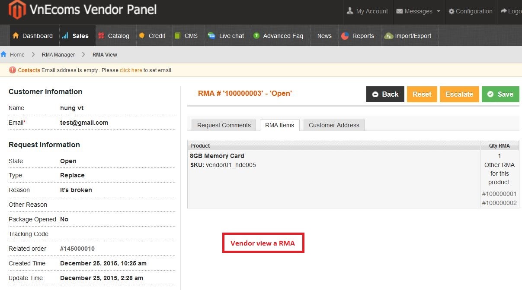Click the Reason value It's broken
The height and width of the screenshot is (290, 522).
click(x=76, y=190)
